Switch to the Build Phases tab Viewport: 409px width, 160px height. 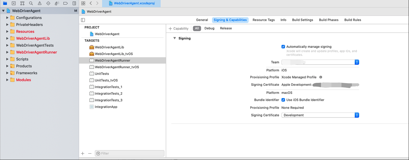[329, 20]
